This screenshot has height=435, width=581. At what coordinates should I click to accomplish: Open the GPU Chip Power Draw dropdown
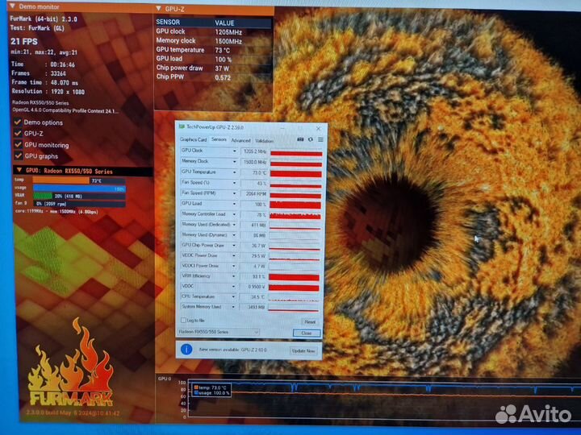[x=234, y=245]
